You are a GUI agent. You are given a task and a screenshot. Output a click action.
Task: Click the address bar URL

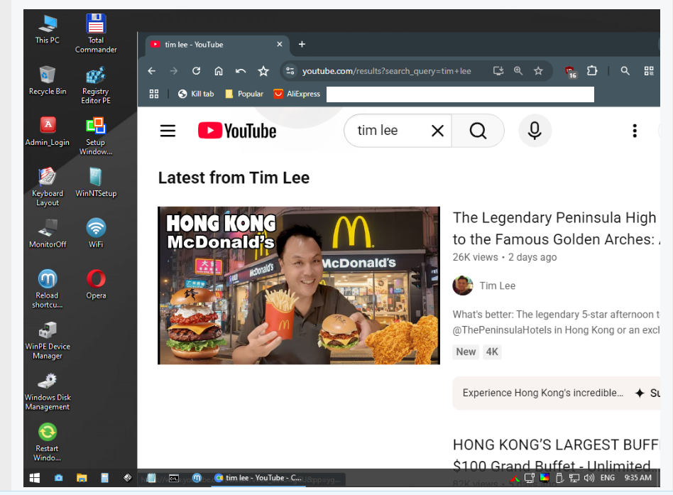[x=386, y=71]
